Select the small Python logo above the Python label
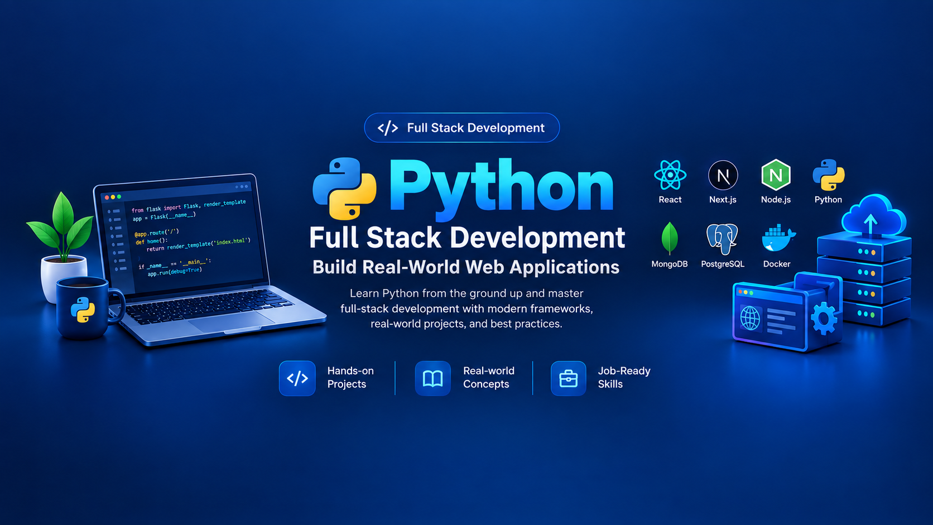Viewport: 933px width, 525px height. coord(828,176)
